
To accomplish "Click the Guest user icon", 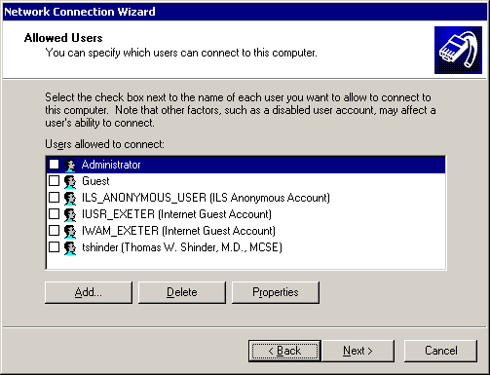I will [70, 181].
